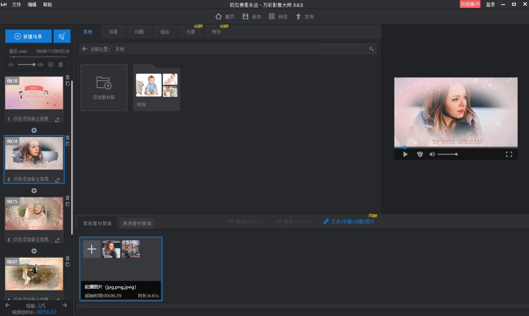This screenshot has height=316, width=529.
Task: Copy scene 3 with its duplicate icon
Action: point(67,204)
